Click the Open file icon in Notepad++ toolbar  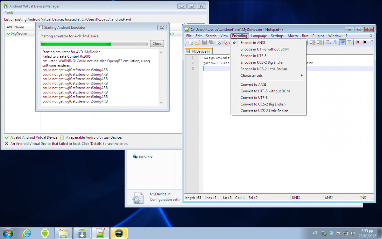[198, 42]
